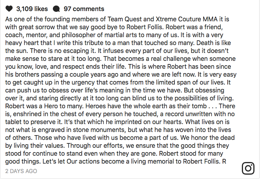260x179 pixels.
Task: Click the "2 DAYS AGO" timestamp
Action: coord(22,171)
